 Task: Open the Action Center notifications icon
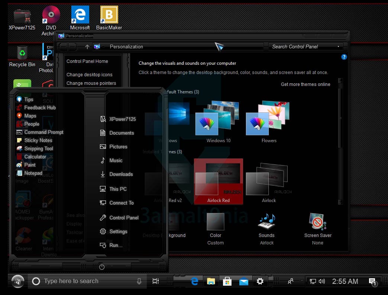(373, 282)
